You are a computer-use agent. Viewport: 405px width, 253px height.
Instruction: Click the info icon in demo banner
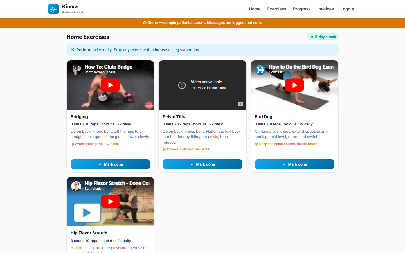coord(145,23)
